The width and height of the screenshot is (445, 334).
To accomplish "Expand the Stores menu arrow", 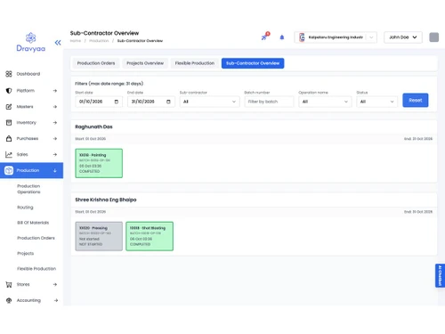I will pos(55,284).
